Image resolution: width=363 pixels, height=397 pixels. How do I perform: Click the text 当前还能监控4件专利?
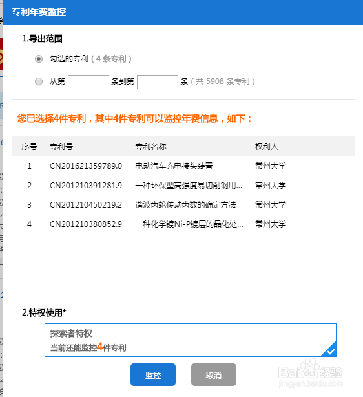pos(88,347)
